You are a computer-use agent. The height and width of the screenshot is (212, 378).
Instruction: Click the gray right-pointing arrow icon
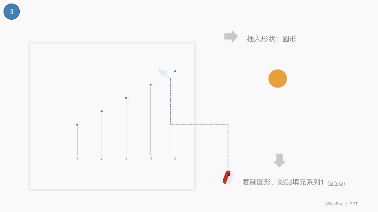coord(231,36)
